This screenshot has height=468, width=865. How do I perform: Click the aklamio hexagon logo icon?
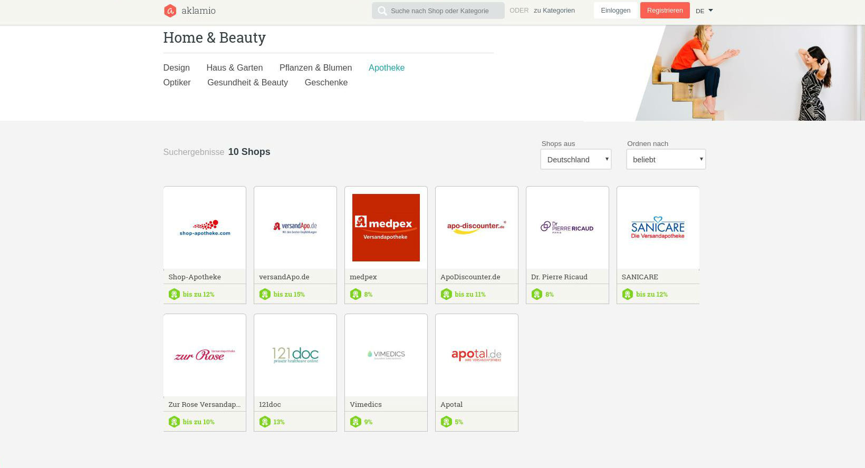point(170,11)
